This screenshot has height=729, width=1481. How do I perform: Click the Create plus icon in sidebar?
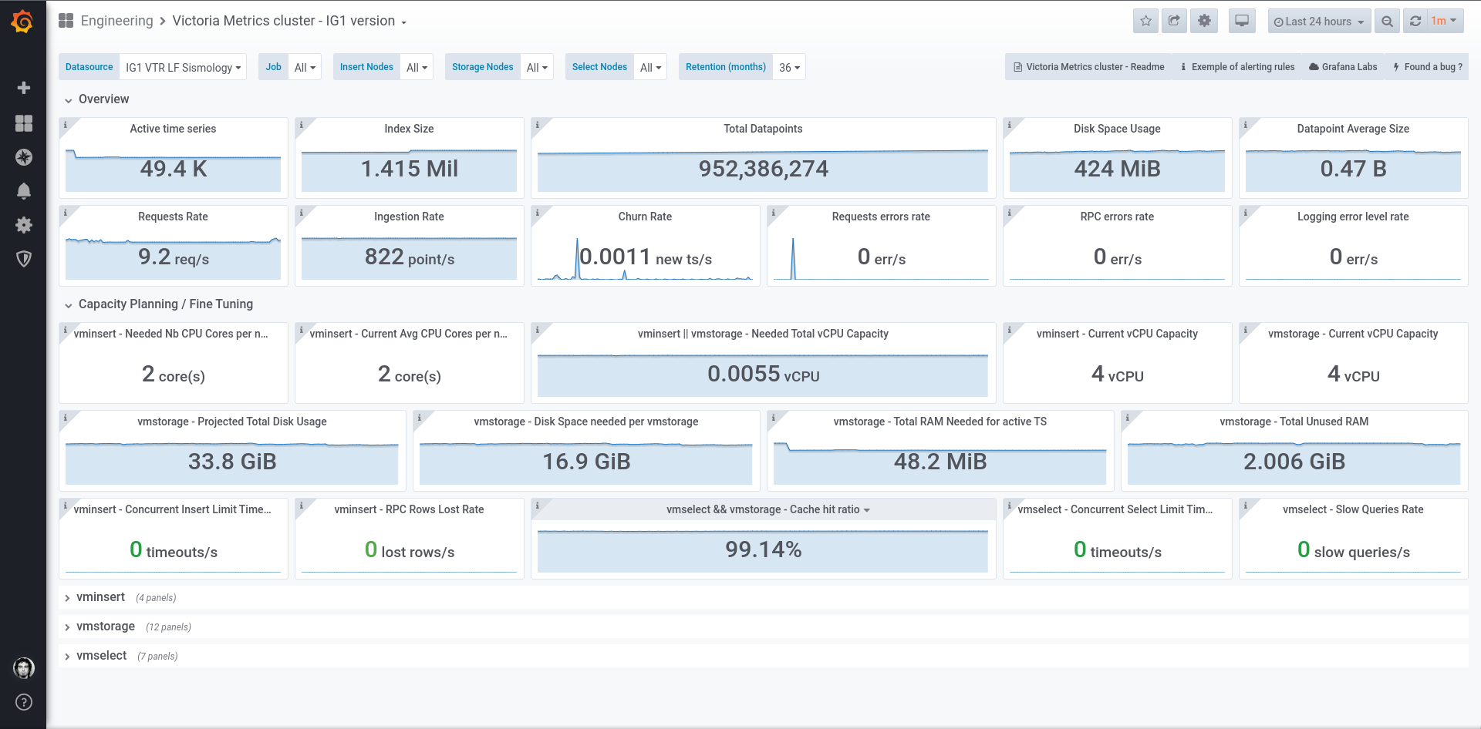tap(24, 88)
